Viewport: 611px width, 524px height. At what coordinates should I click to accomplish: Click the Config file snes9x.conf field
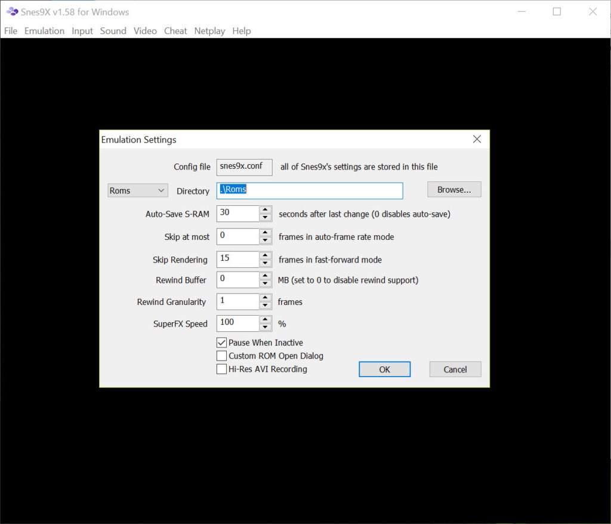click(244, 167)
